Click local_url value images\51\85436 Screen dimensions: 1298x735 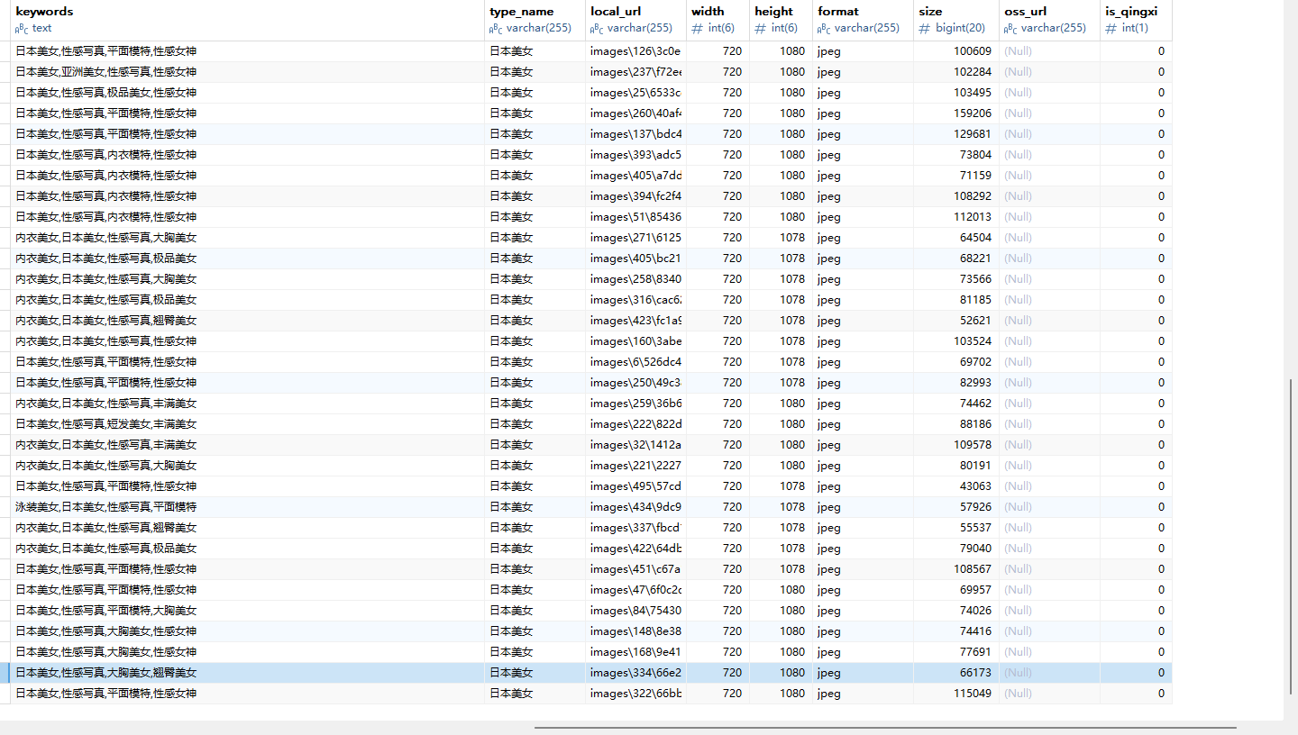click(636, 217)
